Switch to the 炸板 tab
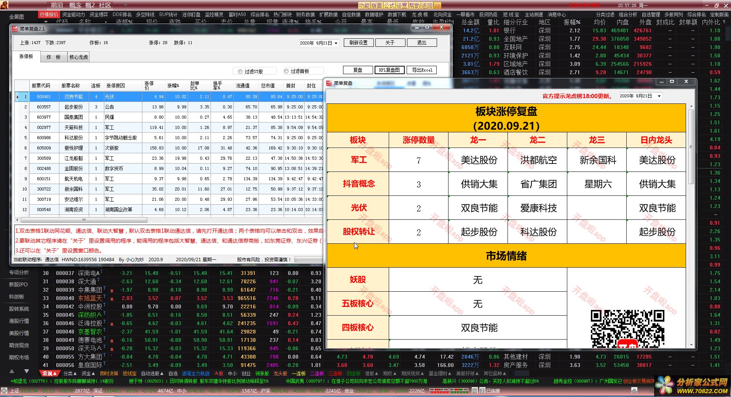This screenshot has height=397, width=731. coord(53,57)
